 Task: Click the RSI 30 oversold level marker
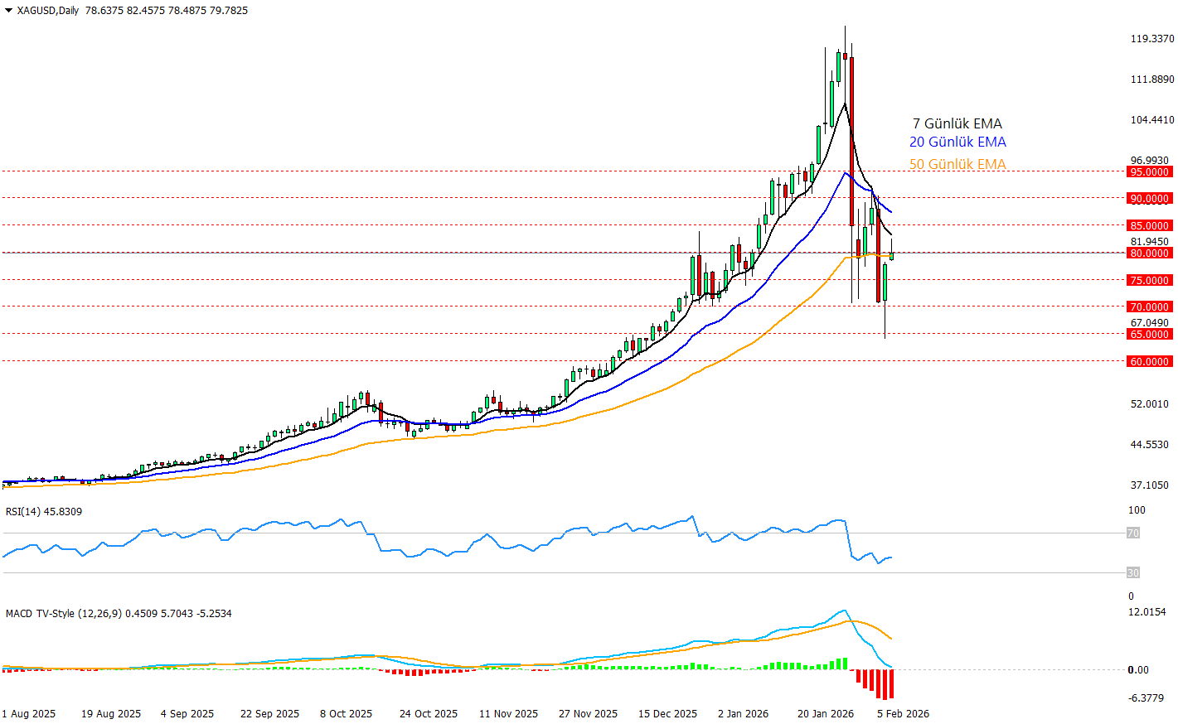pyautogui.click(x=1132, y=573)
